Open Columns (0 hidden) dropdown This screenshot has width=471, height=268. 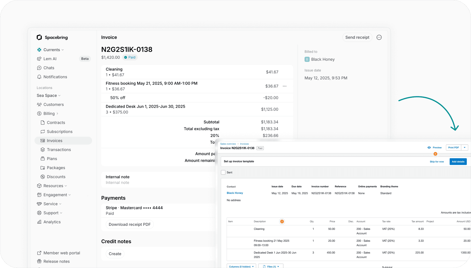241,267
